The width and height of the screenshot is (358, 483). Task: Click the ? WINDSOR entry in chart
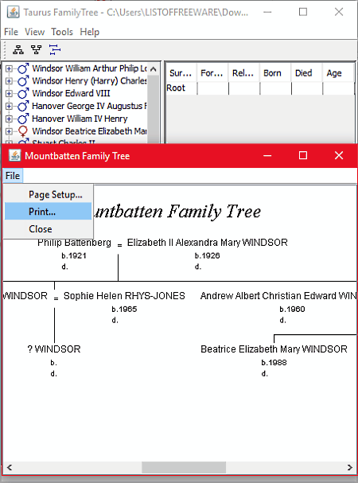click(x=54, y=349)
